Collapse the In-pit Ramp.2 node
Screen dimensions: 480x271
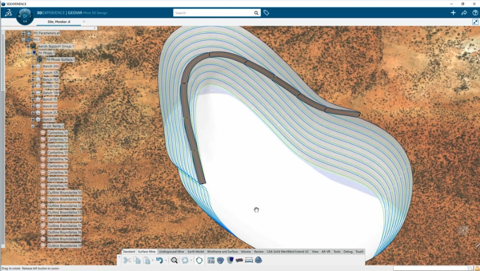tap(33, 126)
